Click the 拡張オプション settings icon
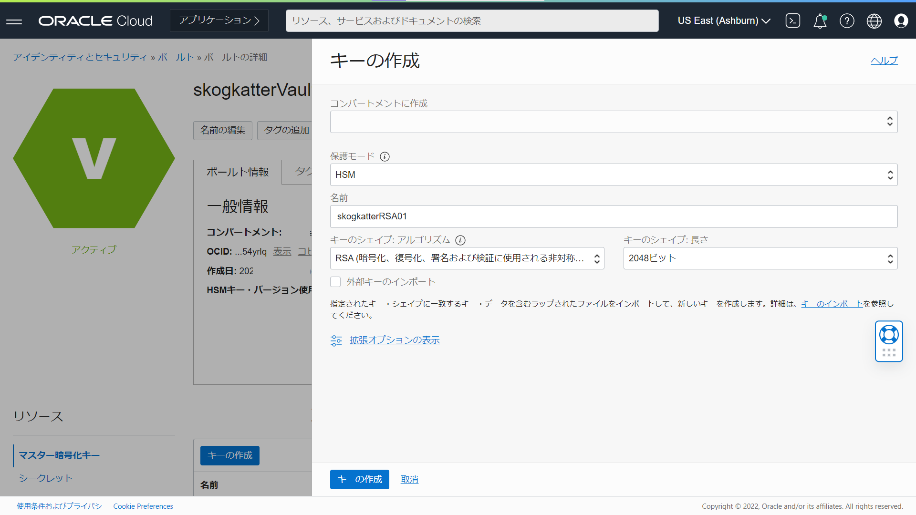This screenshot has height=515, width=916. point(336,340)
